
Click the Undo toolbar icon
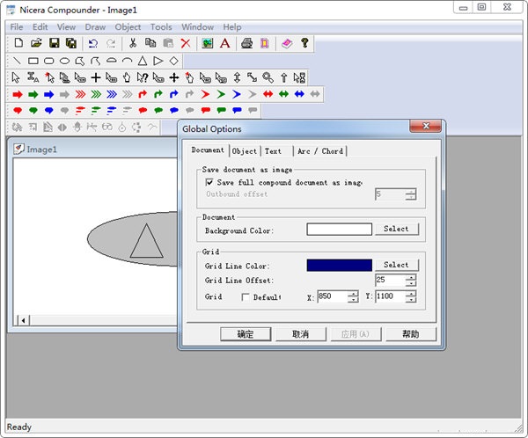(x=93, y=43)
